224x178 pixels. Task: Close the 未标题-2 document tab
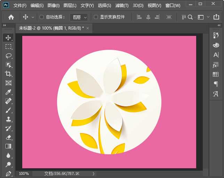88,28
